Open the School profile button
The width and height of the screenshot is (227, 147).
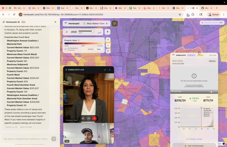click(213, 14)
